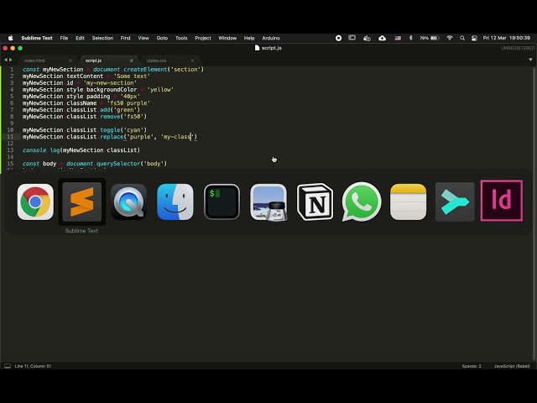Click querySelector on line 15

(x=118, y=164)
